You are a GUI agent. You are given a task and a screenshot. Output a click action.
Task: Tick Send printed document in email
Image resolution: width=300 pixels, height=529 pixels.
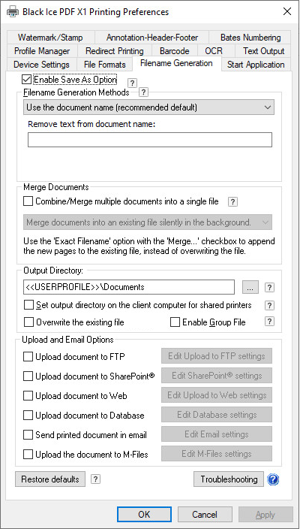pyautogui.click(x=28, y=435)
